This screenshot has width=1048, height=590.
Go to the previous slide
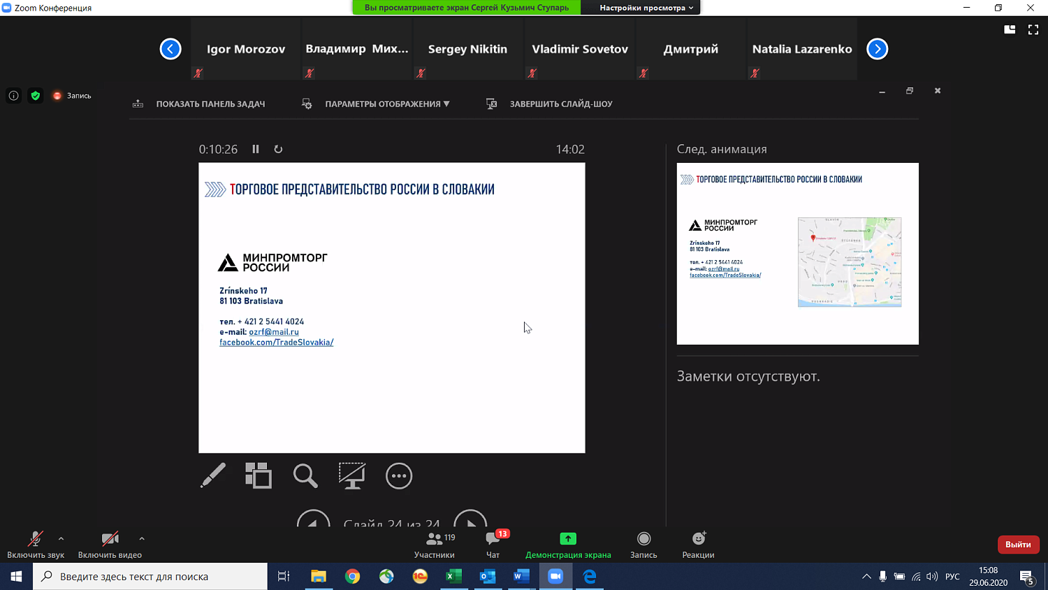[313, 519]
